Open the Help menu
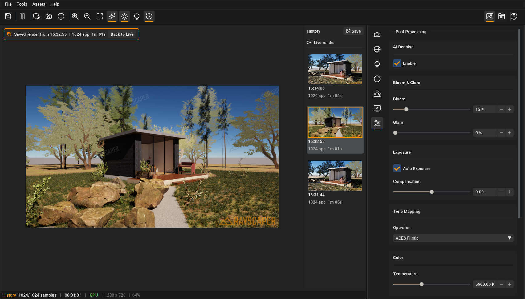525x299 pixels. click(x=55, y=4)
